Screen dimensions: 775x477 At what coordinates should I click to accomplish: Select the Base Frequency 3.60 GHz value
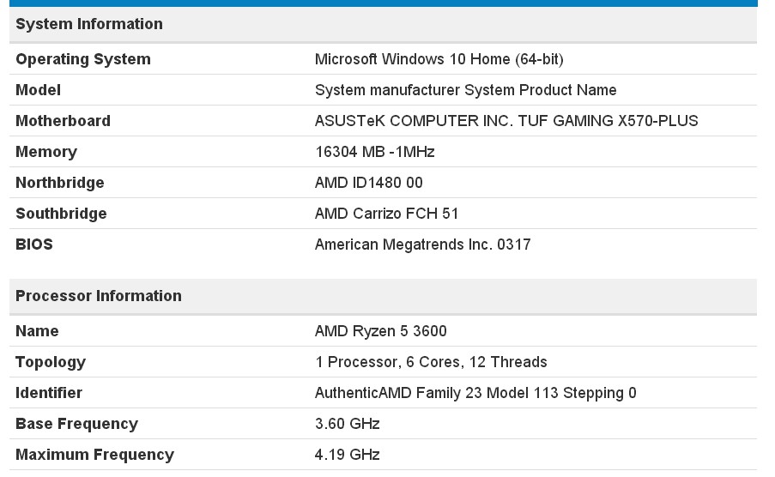[x=347, y=424]
